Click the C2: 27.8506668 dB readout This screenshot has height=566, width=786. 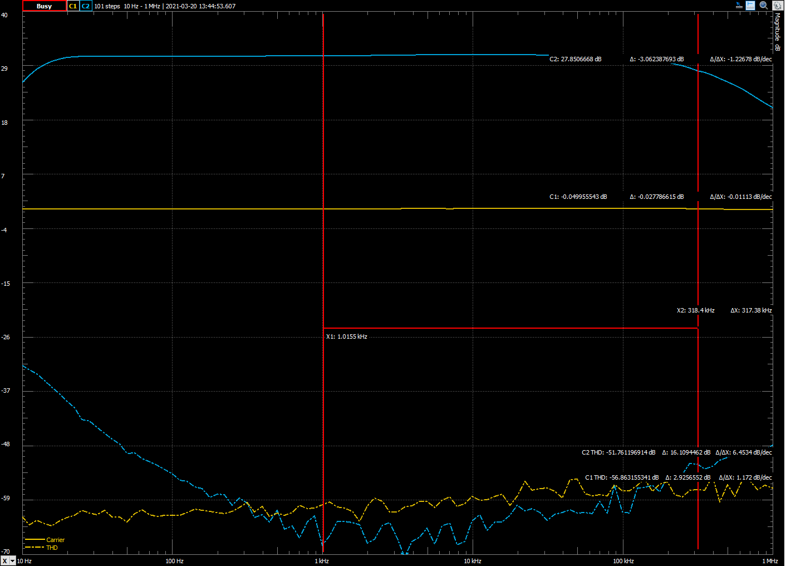coord(575,59)
